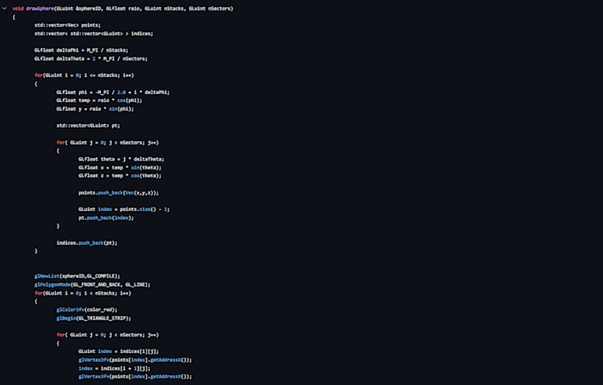The height and width of the screenshot is (385, 603).
Task: Collapse the drawSphere function fold chevron
Action: pos(4,8)
